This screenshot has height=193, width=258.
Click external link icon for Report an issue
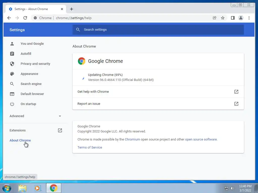236,104
